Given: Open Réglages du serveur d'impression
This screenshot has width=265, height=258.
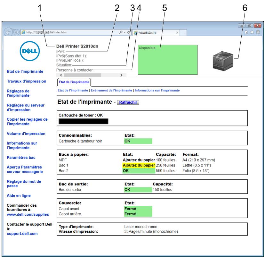Looking at the screenshot, I should click(26, 107).
